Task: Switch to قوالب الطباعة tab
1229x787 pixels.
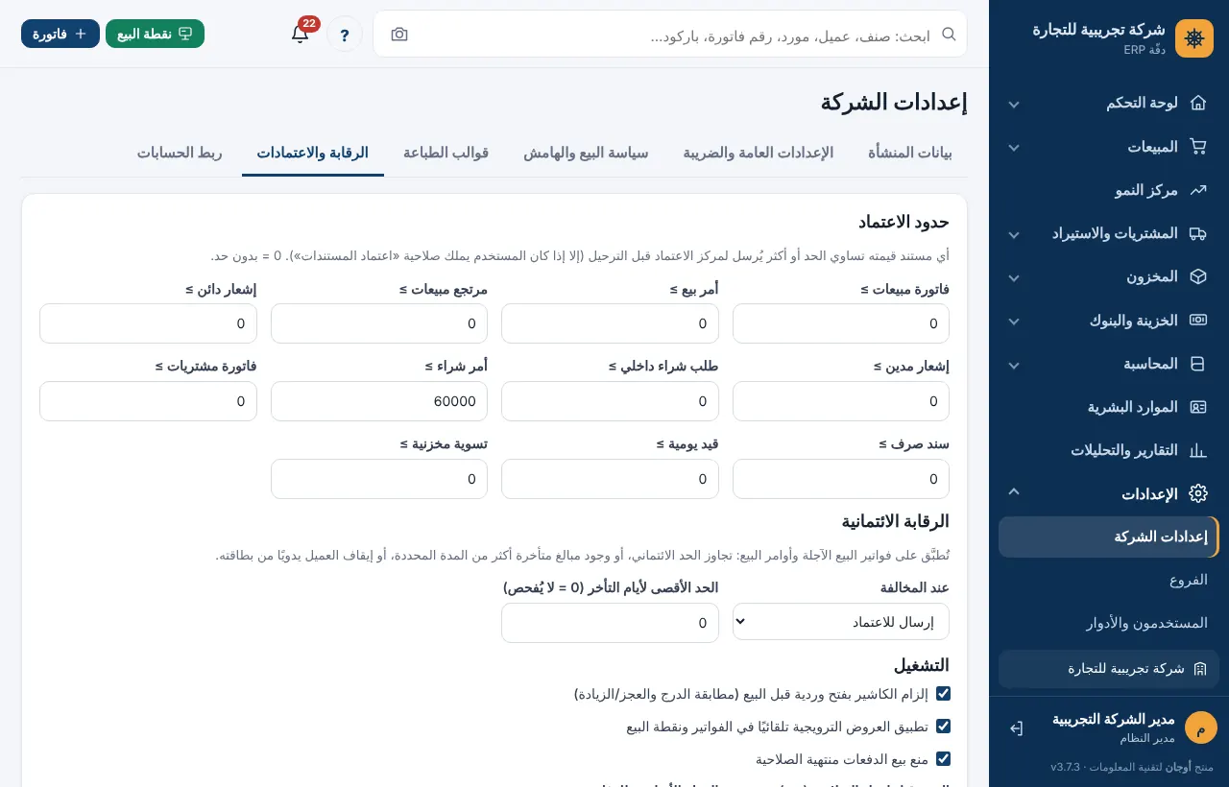Action: [446, 153]
